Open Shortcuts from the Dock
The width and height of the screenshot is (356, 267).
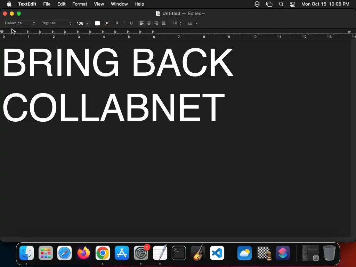(283, 253)
